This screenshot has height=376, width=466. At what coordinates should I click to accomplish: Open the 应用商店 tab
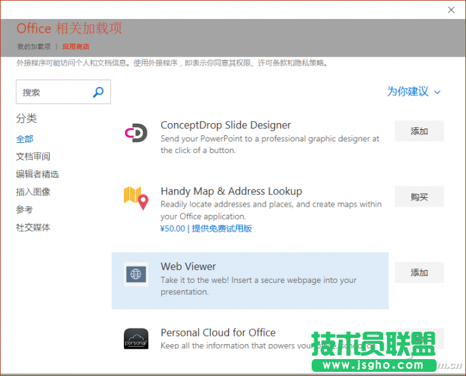click(76, 47)
